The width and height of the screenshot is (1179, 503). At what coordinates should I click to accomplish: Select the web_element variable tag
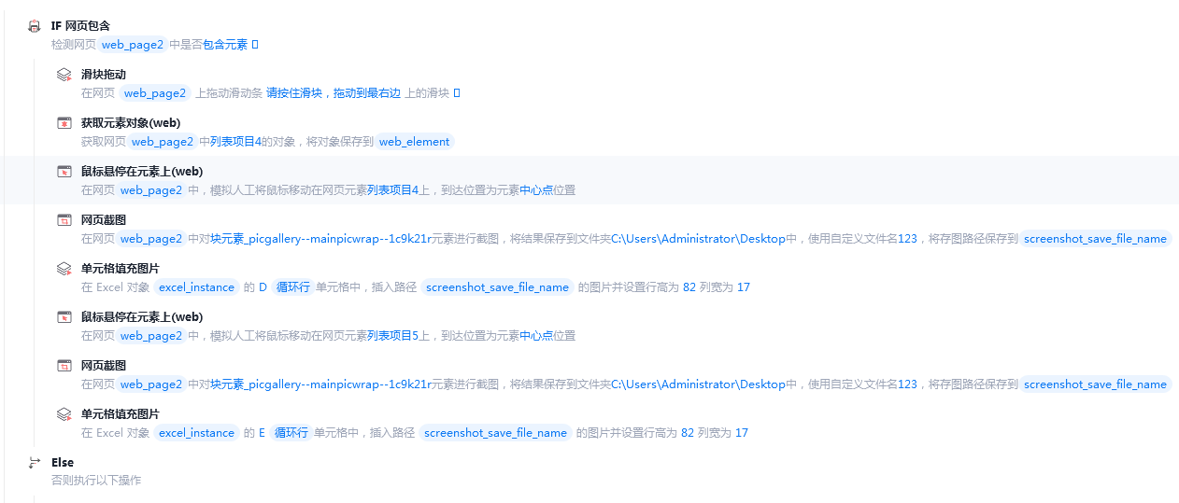(414, 142)
